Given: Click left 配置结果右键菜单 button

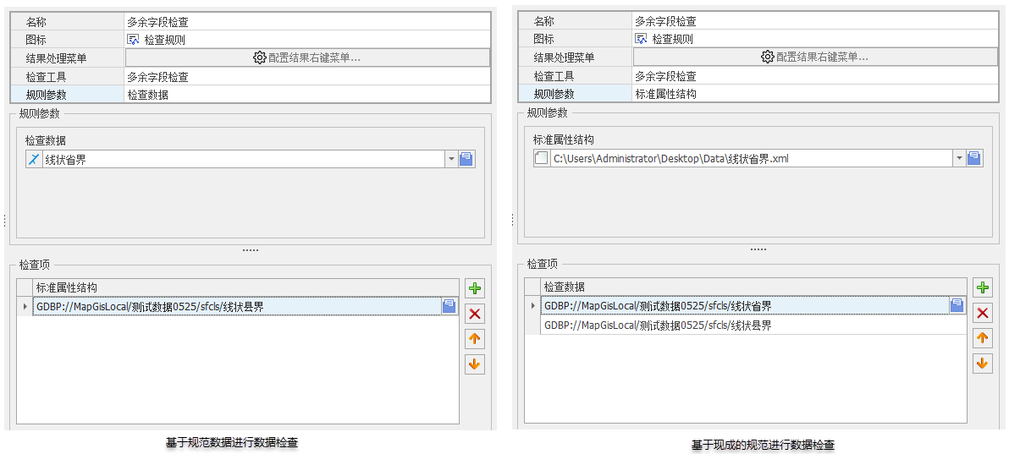Looking at the screenshot, I should tap(307, 57).
